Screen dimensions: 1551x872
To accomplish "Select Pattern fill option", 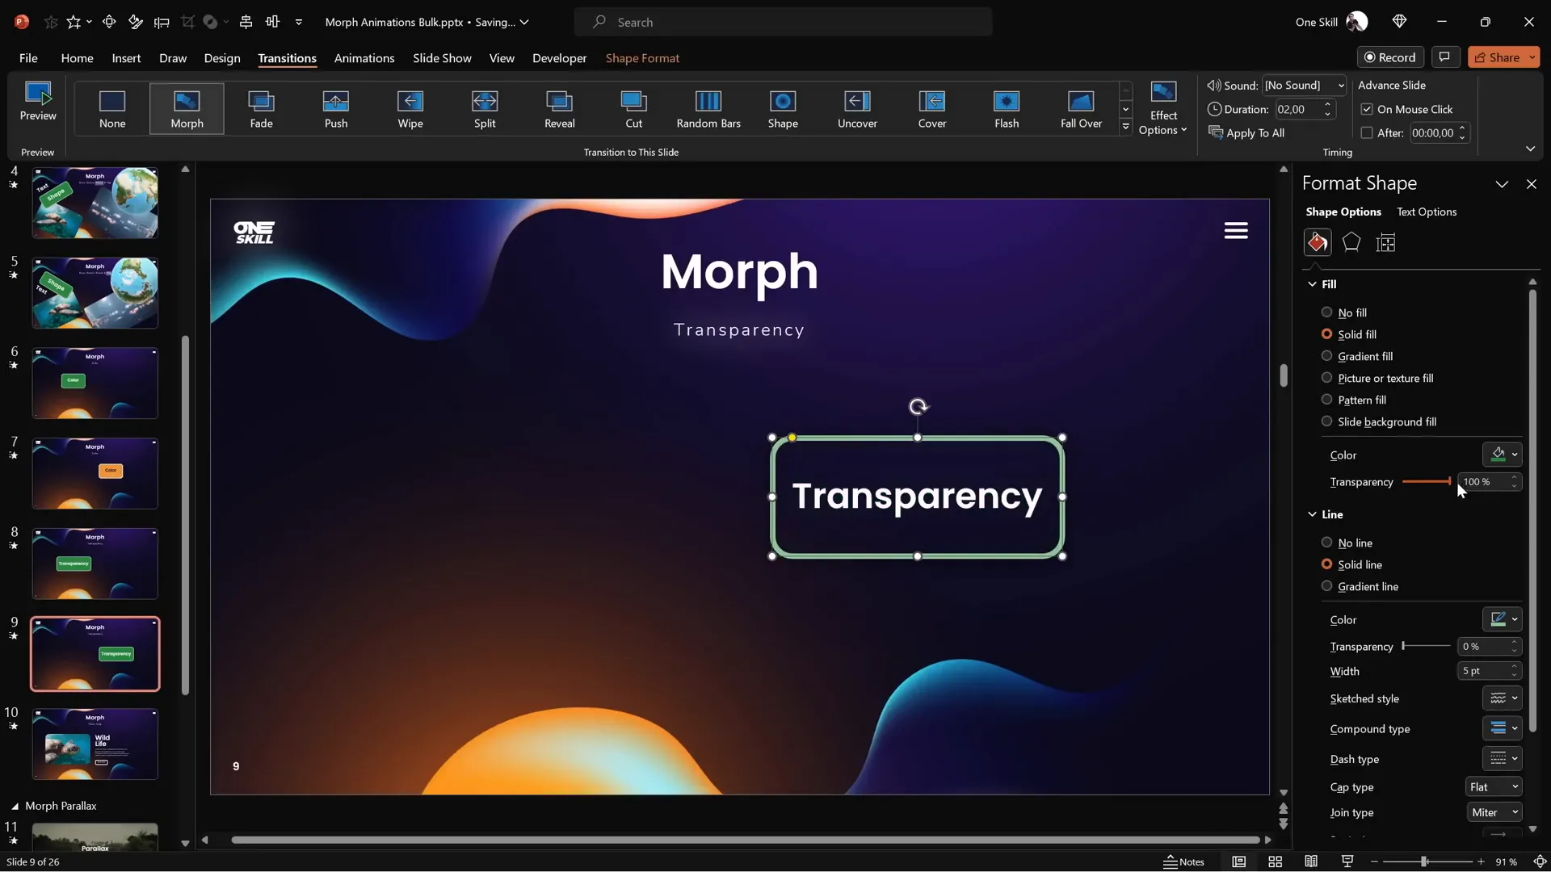I will pos(1354,400).
